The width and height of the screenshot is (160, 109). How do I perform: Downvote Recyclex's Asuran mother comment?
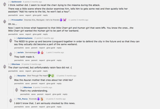(10, 78)
